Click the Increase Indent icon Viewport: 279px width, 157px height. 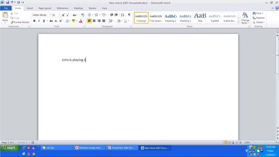pyautogui.click(x=116, y=15)
